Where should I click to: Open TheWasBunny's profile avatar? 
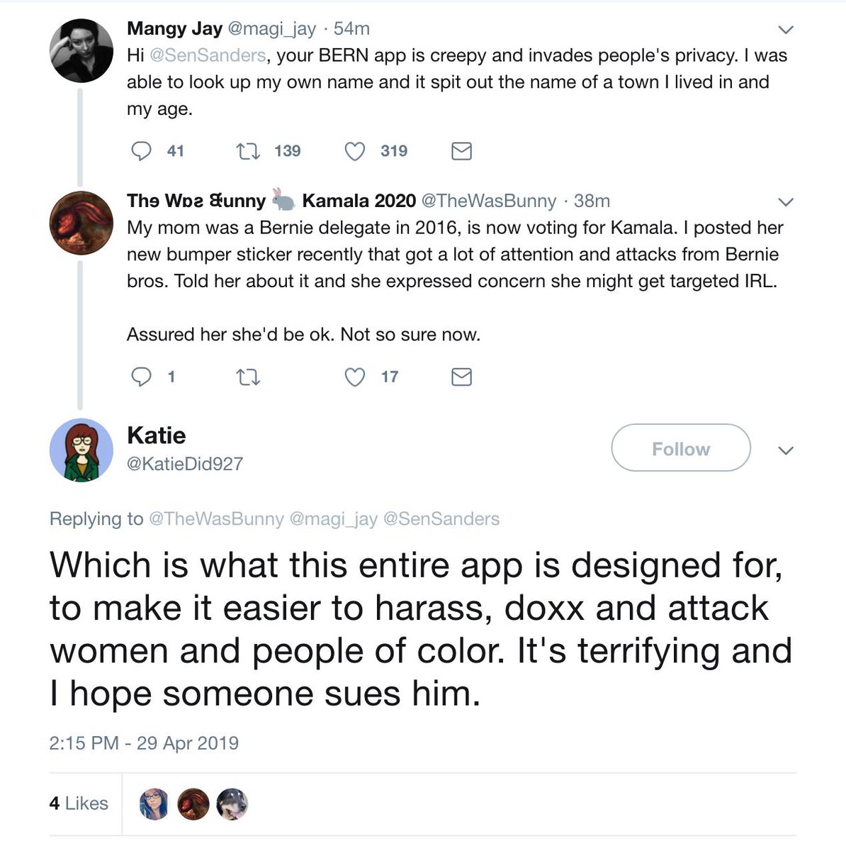point(81,223)
